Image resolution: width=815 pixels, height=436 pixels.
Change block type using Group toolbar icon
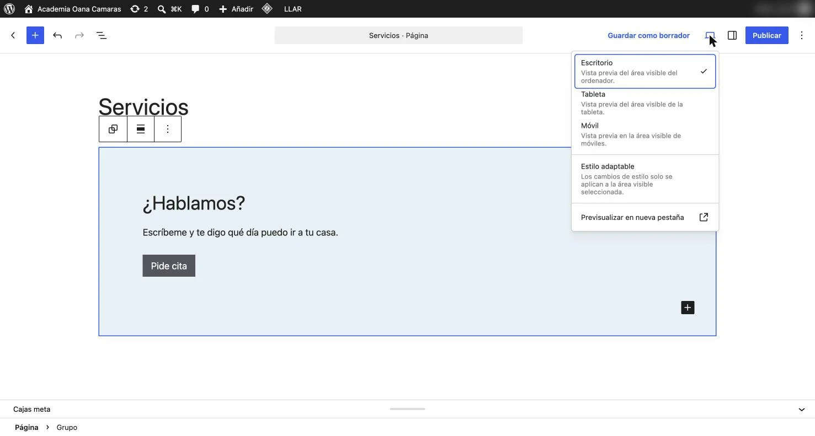point(113,129)
